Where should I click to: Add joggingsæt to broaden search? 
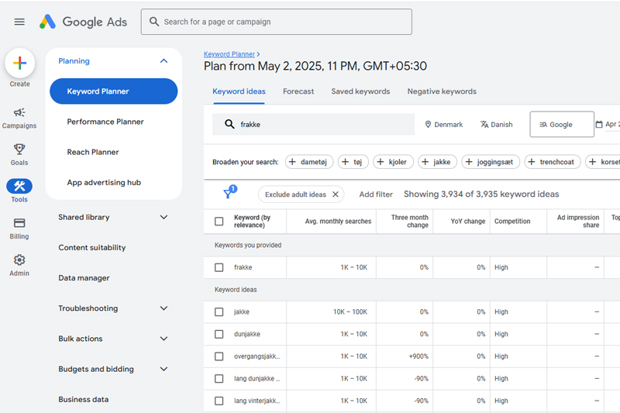(491, 162)
